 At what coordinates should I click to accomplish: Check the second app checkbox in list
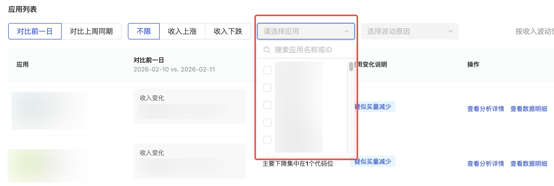[268, 88]
